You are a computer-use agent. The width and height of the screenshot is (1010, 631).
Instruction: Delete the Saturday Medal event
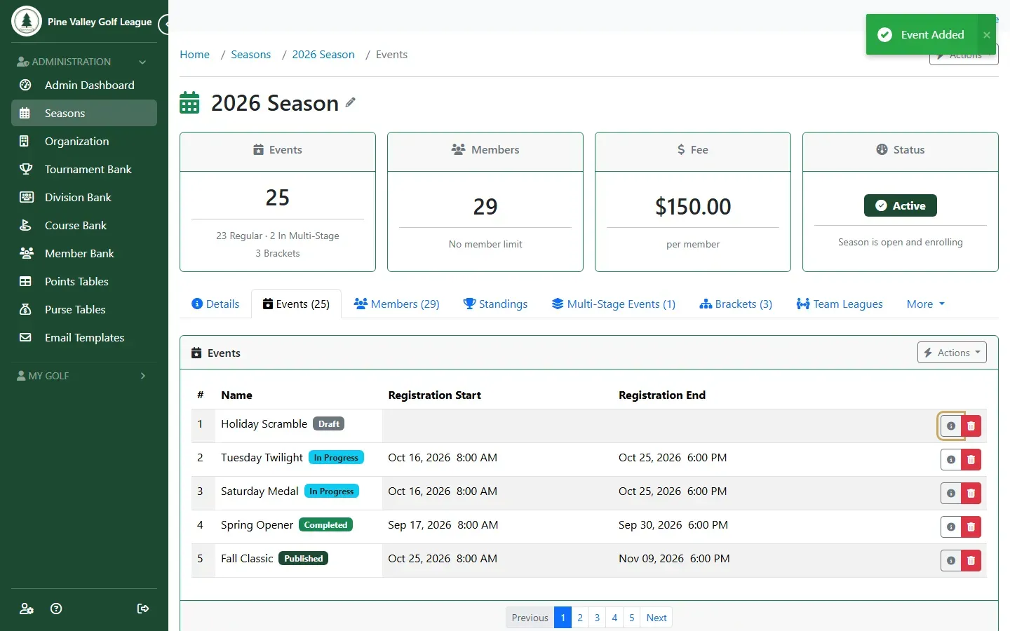[x=971, y=493]
